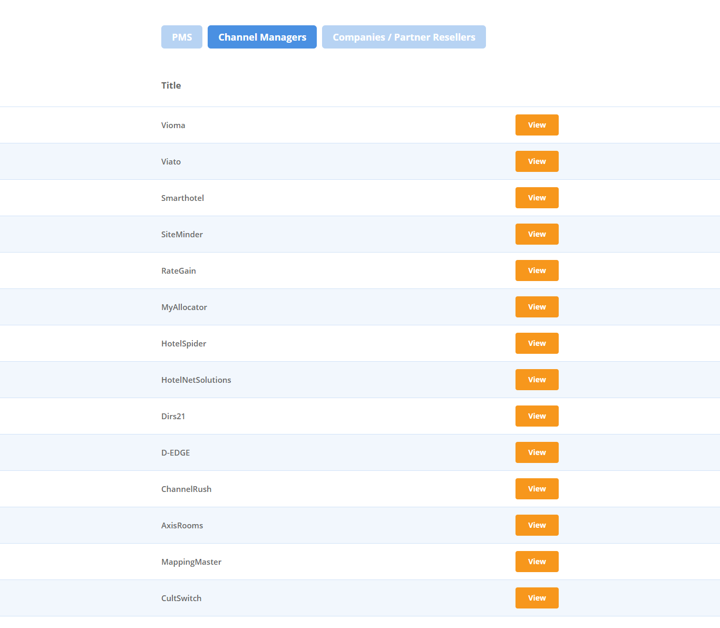The image size is (720, 628).
Task: Select the Channel Managers tab
Action: click(x=262, y=37)
